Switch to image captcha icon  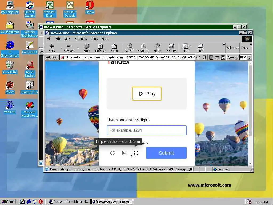124,153
